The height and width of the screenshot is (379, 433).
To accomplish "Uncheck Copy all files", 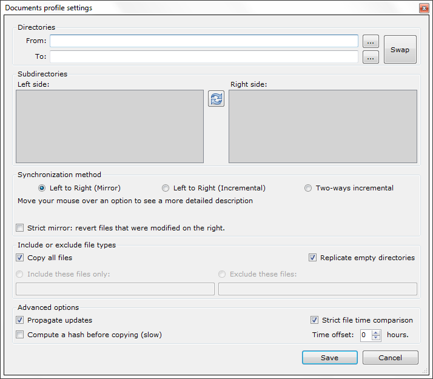I will pos(21,258).
